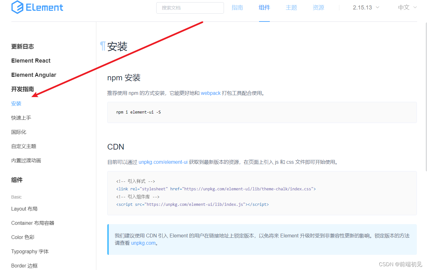Open Border 边框 component page

[x=24, y=266]
